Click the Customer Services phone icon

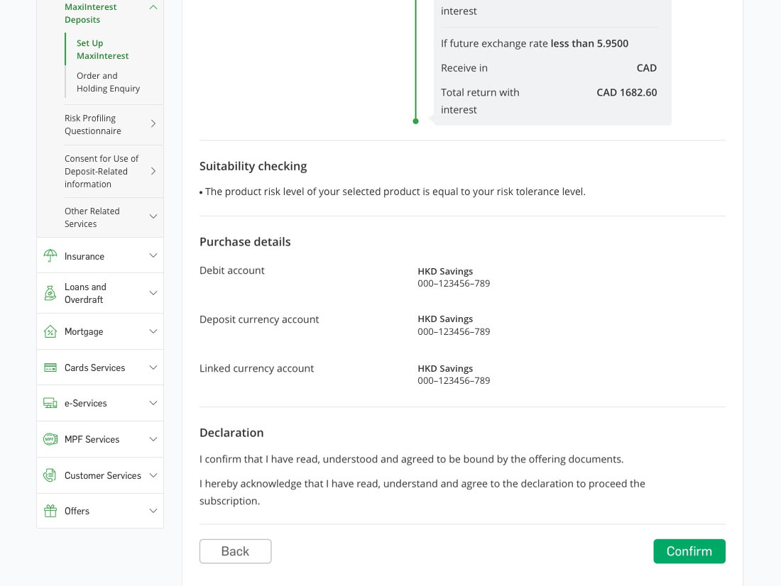50,475
